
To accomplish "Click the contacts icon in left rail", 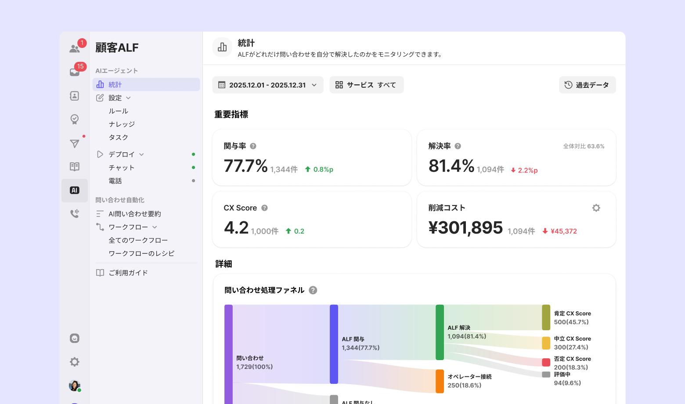I will [74, 96].
